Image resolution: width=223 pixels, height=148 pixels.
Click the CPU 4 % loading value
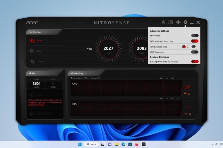click(x=187, y=93)
